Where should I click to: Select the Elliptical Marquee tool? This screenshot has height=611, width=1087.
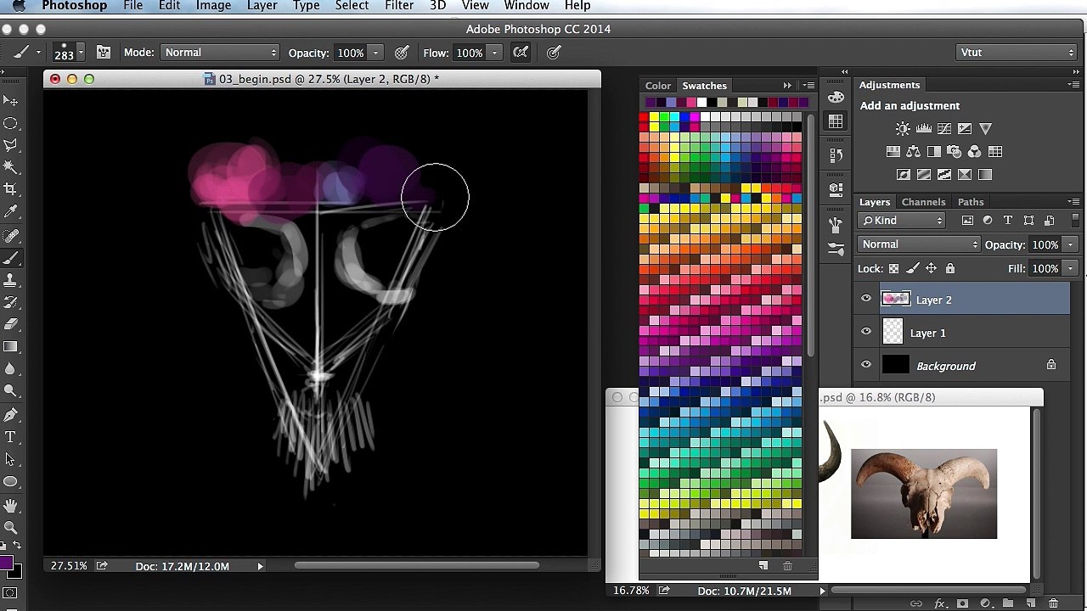[x=10, y=123]
